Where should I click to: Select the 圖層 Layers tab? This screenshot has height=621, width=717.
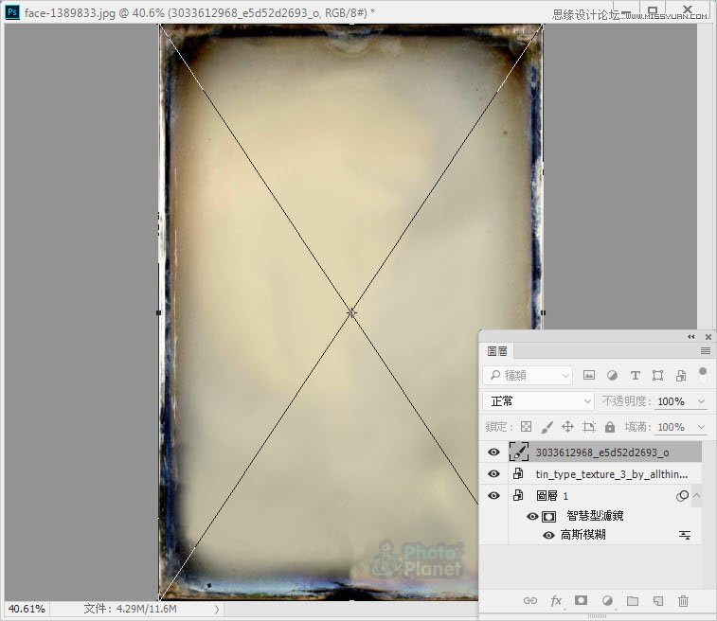click(x=497, y=351)
